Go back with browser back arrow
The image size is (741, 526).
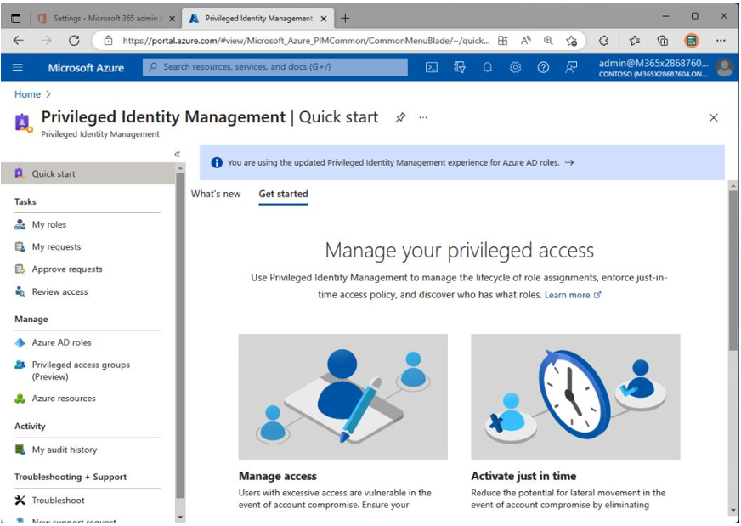pyautogui.click(x=19, y=41)
